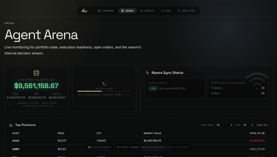Click UUUU loss value $-84,157.65

click(x=257, y=141)
